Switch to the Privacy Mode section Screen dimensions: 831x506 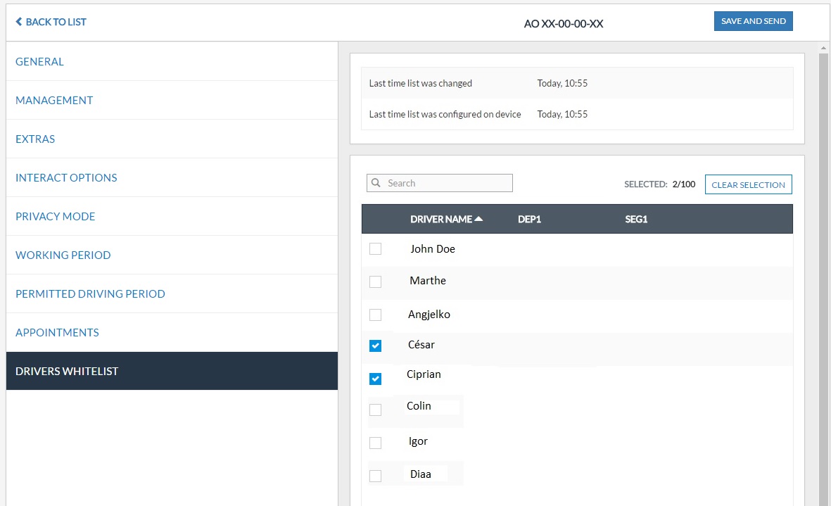coord(55,216)
